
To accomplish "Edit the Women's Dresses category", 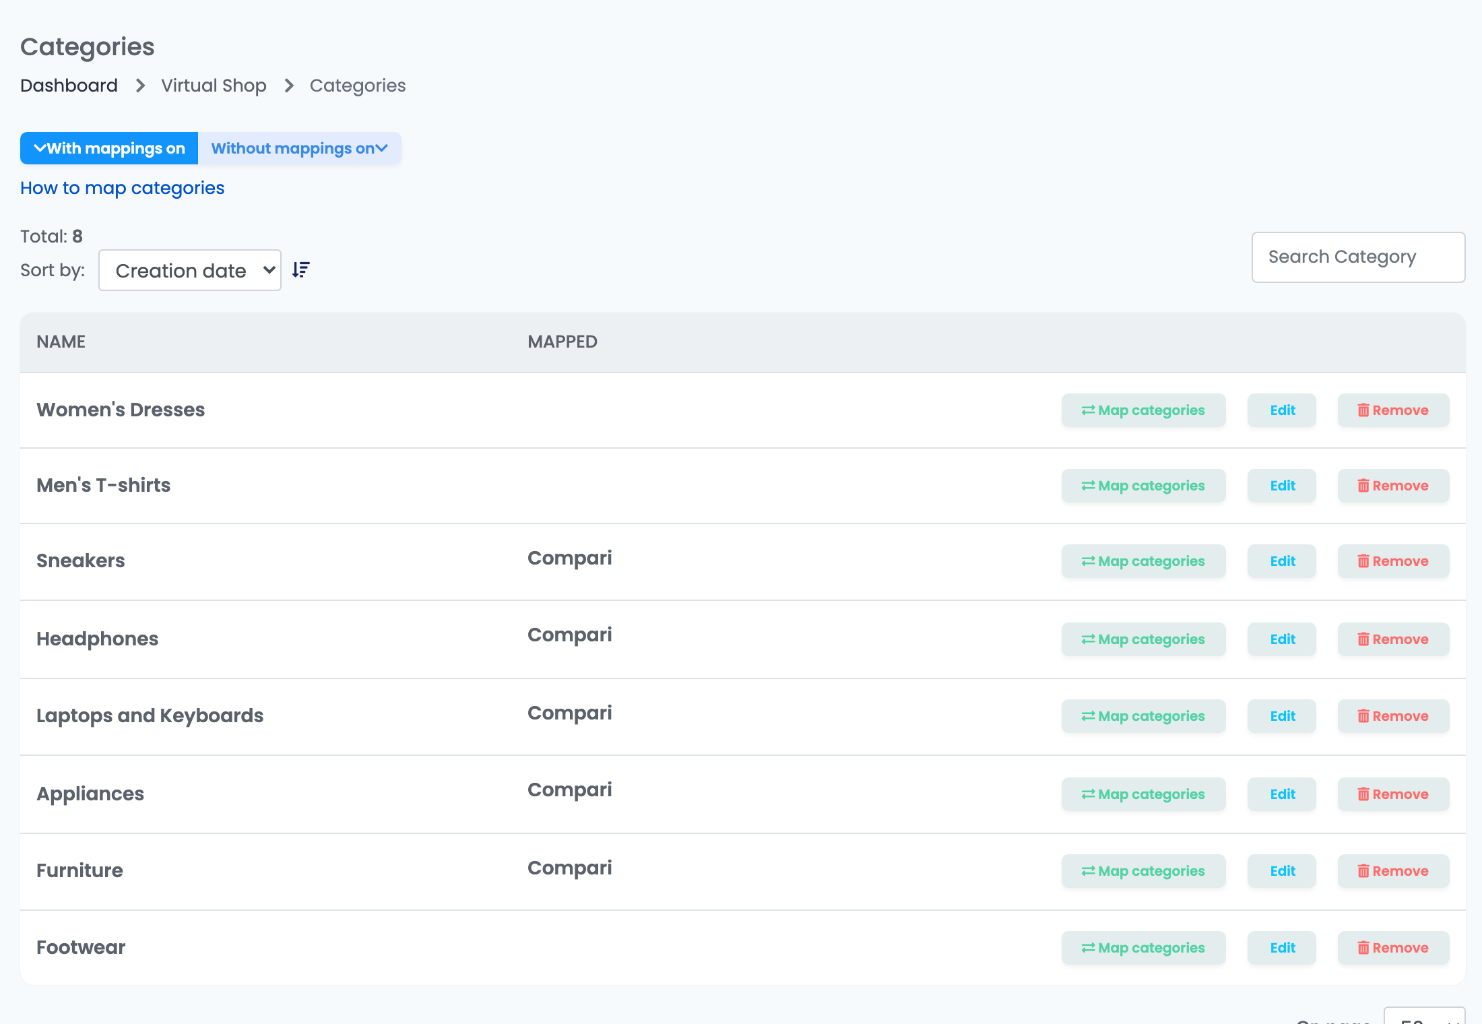I will (x=1282, y=410).
